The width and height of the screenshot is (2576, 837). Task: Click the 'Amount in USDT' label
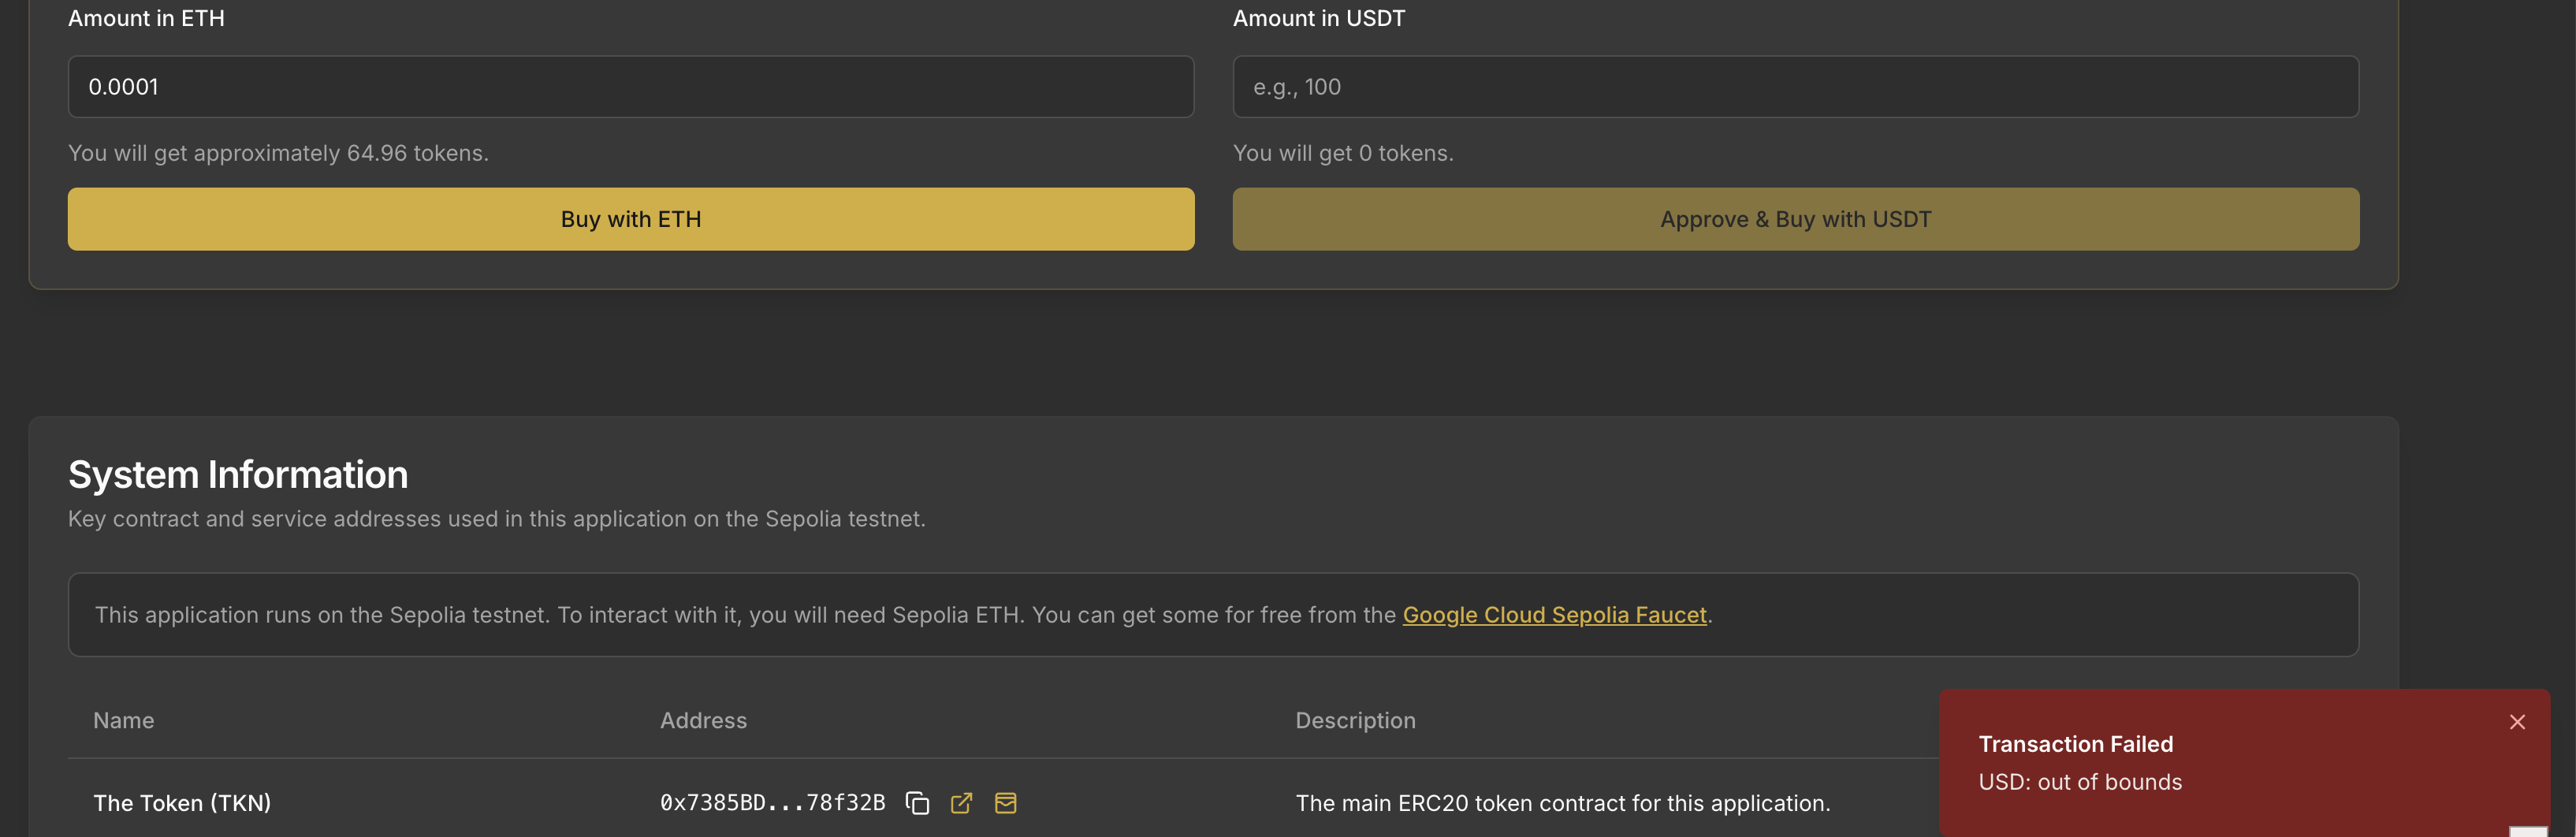(1318, 18)
